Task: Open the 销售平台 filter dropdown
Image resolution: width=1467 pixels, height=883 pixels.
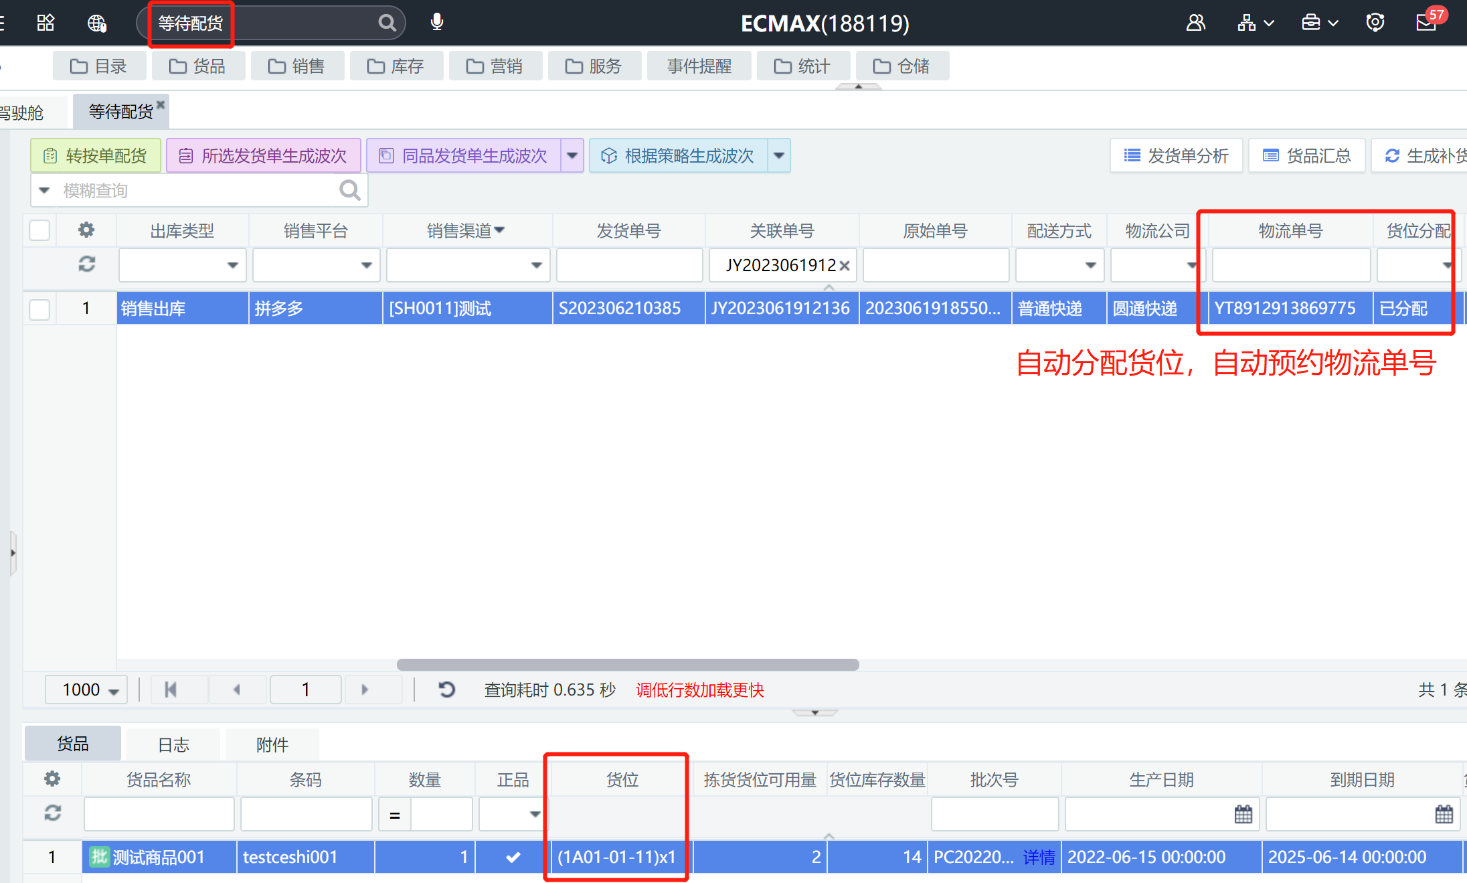Action: pyautogui.click(x=366, y=265)
